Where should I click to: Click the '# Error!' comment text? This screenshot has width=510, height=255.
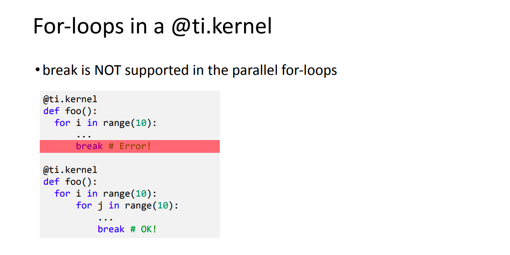coord(130,146)
